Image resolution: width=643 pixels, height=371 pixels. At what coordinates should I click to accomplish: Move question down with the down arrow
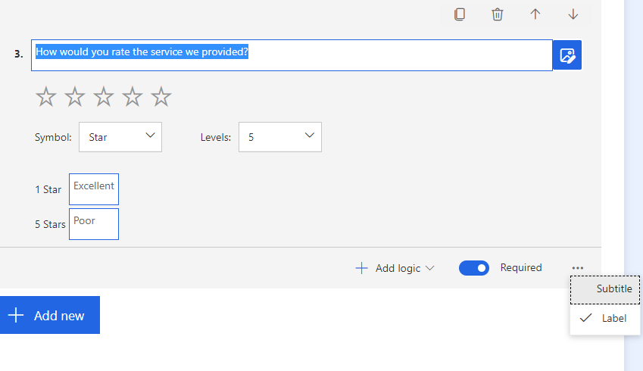tap(573, 14)
